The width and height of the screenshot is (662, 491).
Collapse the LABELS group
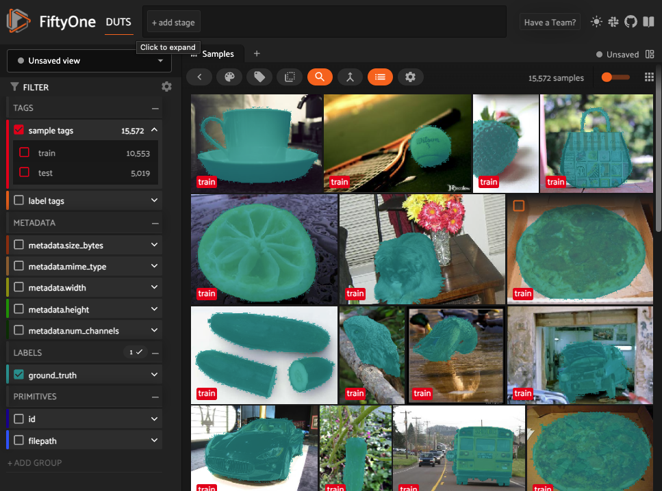click(155, 353)
